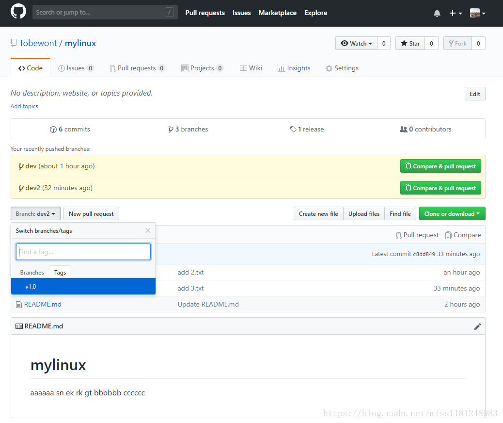503x423 pixels.
Task: Click the file icon beside README.md row
Action: click(18, 305)
